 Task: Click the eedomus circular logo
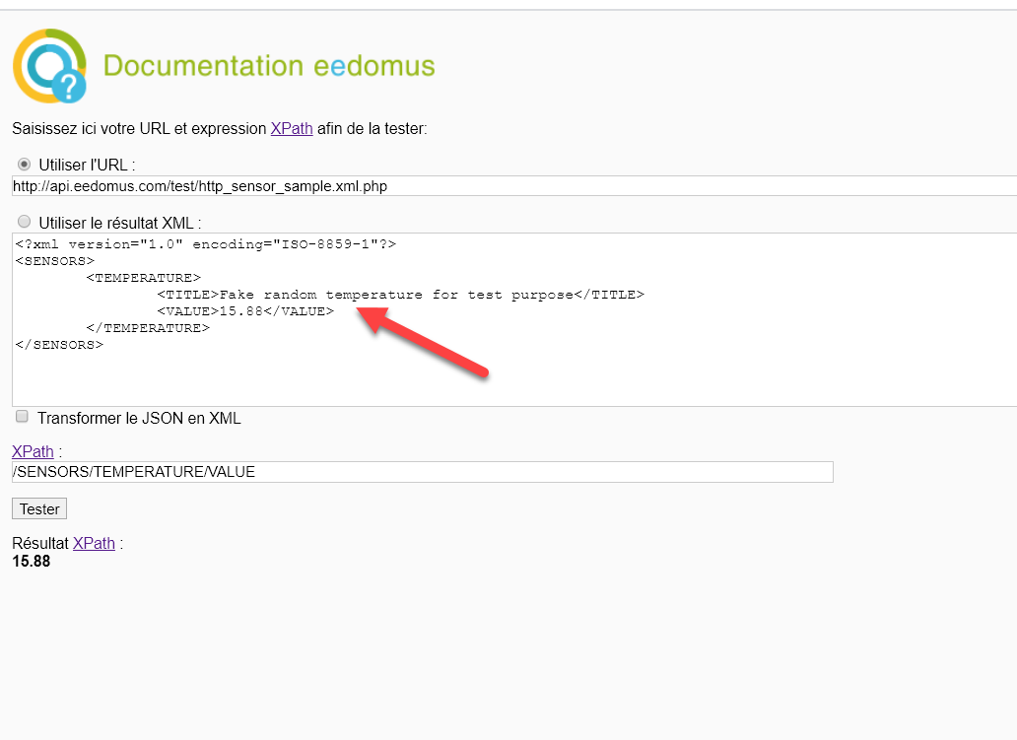coord(49,65)
